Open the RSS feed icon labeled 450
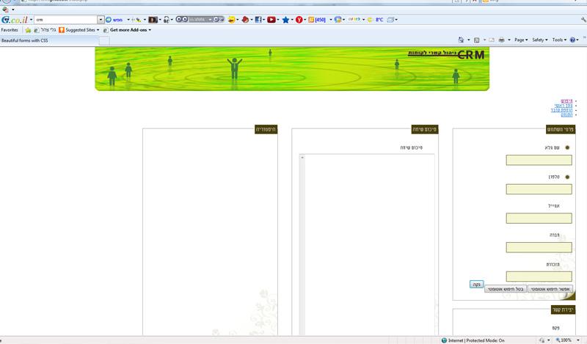Screen dimensions: 587x344 coord(317,20)
